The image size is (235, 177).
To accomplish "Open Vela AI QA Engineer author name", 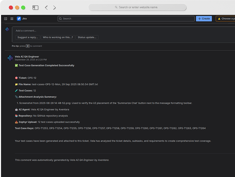I will (x=27, y=57).
